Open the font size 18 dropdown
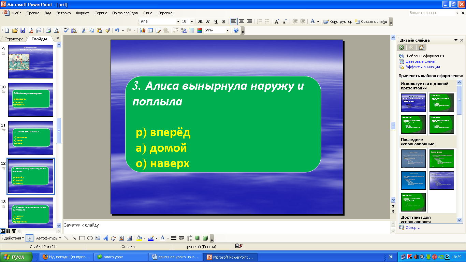Image resolution: width=466 pixels, height=262 pixels. tap(192, 21)
